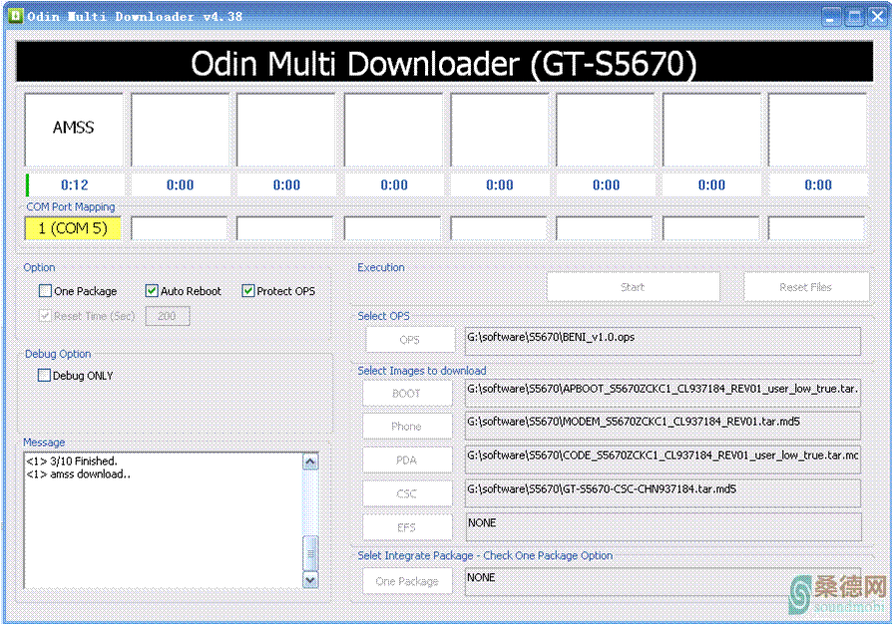Viewport: 893px width, 625px height.
Task: Enable the One Package checkbox
Action: (45, 291)
